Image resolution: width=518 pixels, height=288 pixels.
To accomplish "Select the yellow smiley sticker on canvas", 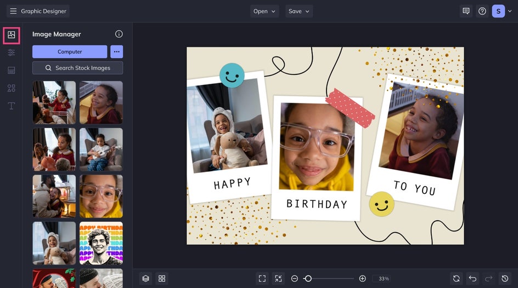I will [381, 204].
